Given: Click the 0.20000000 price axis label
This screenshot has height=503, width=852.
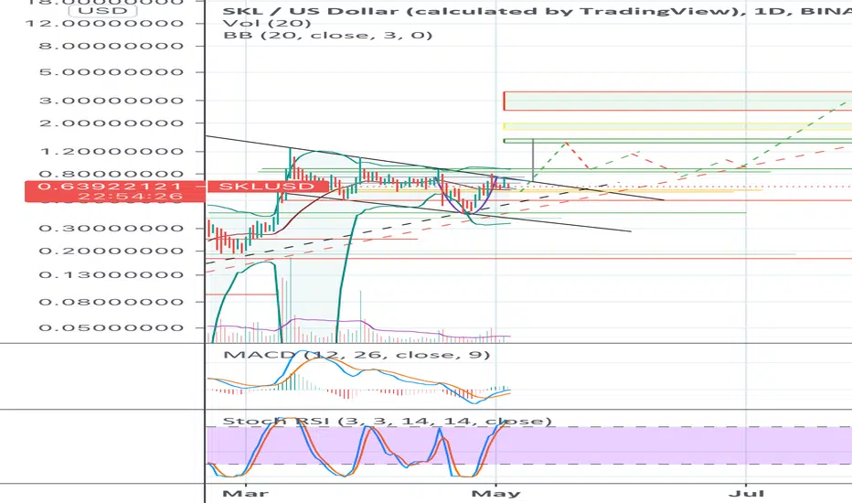Looking at the screenshot, I should tap(112, 251).
